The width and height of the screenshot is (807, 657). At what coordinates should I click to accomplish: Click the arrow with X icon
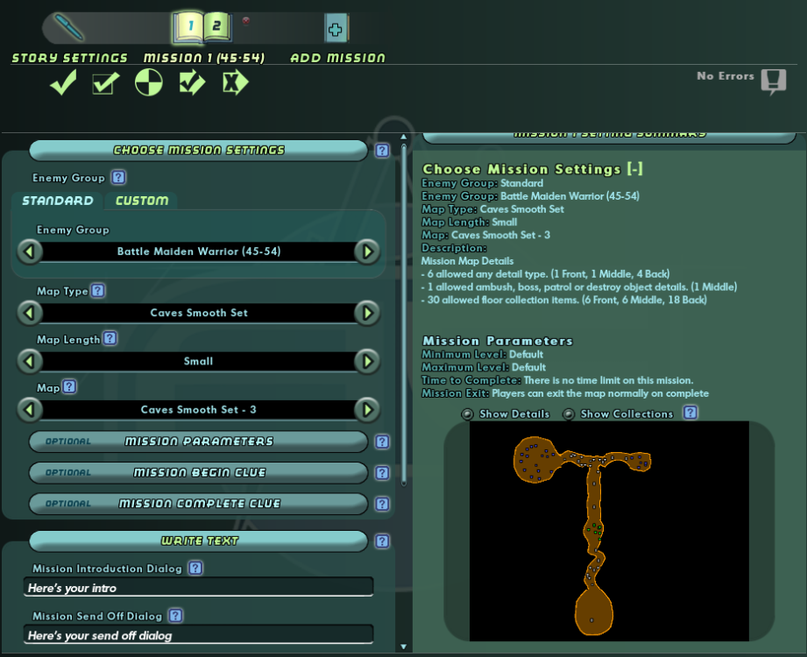235,83
